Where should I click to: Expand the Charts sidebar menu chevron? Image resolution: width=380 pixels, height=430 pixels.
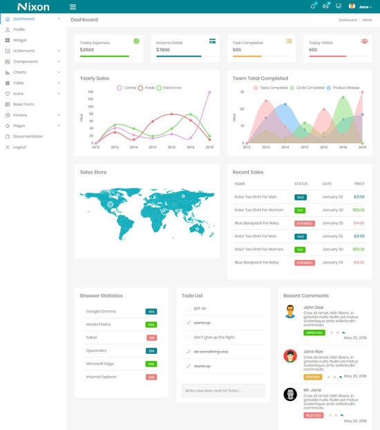[59, 72]
